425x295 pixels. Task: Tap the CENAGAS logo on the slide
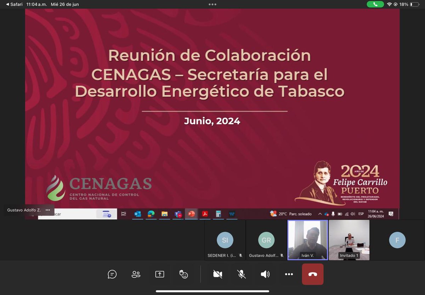tap(99, 188)
